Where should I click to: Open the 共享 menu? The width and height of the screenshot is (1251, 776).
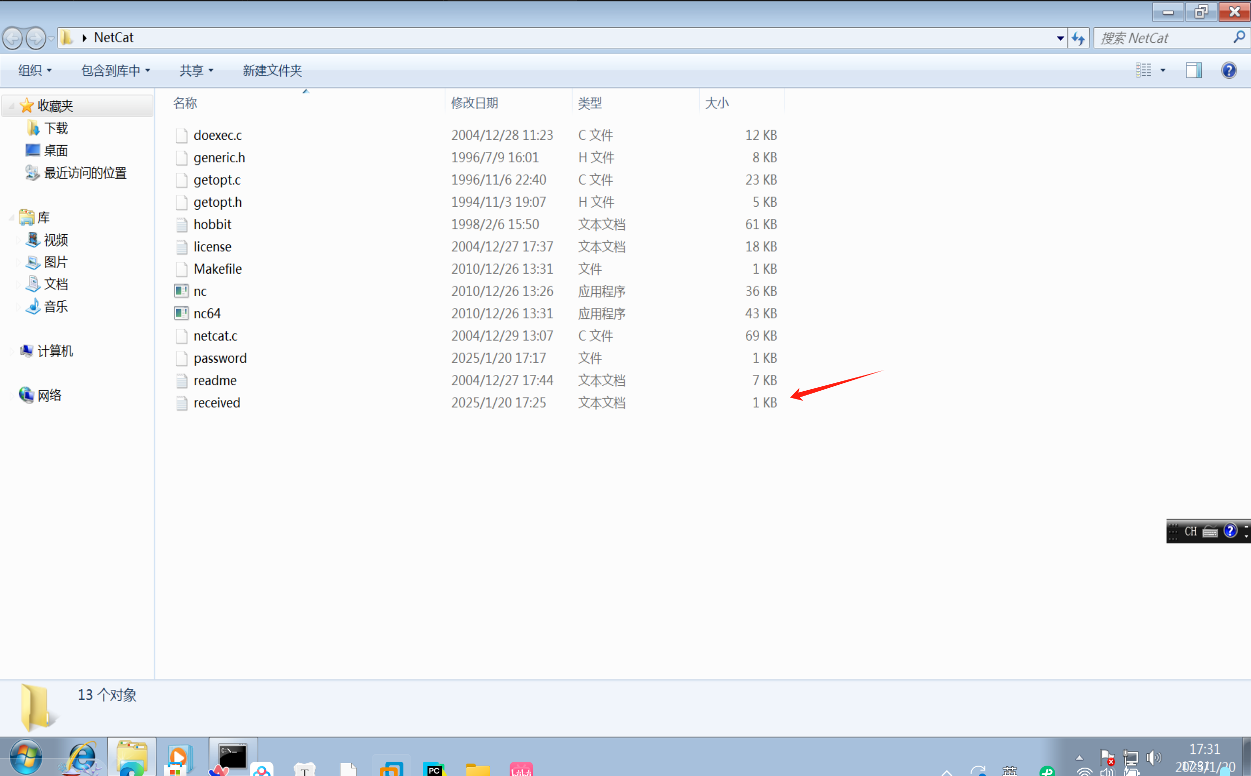pos(196,70)
